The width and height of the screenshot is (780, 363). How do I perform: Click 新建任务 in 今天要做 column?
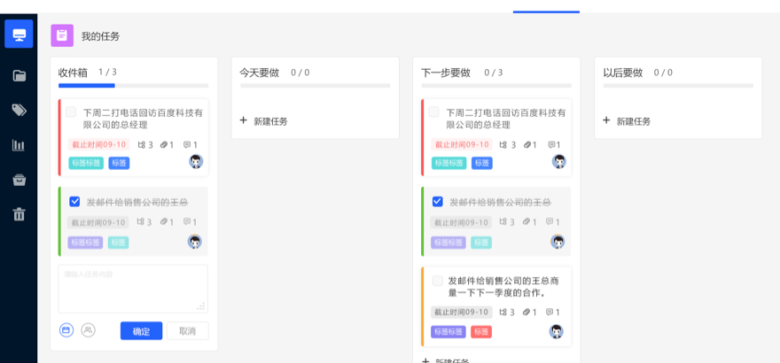pyautogui.click(x=270, y=121)
